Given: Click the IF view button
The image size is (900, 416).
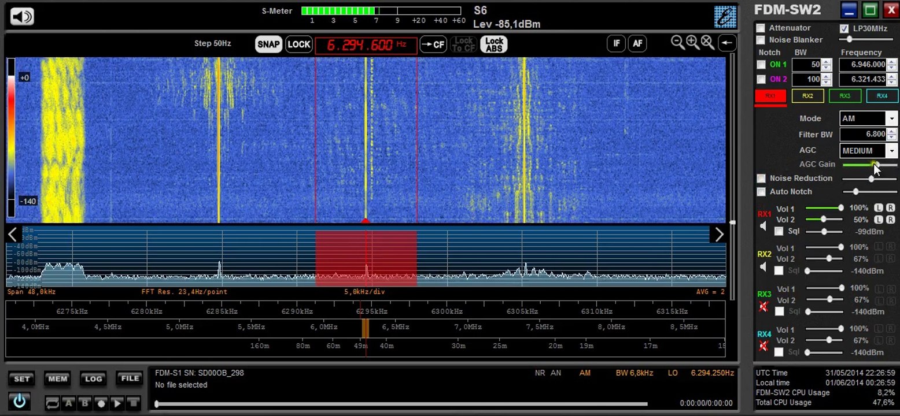Looking at the screenshot, I should click(x=616, y=43).
